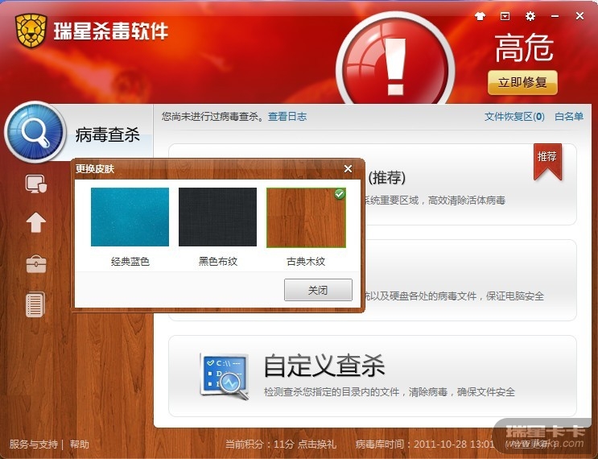The height and width of the screenshot is (459, 598).
Task: Open the document list icon in sidebar
Action: coord(35,304)
